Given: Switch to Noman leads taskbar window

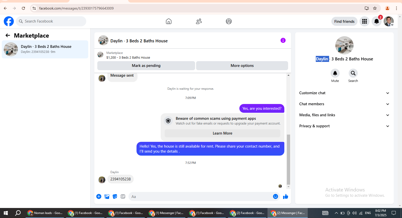Looking at the screenshot, I should click(x=45, y=213).
